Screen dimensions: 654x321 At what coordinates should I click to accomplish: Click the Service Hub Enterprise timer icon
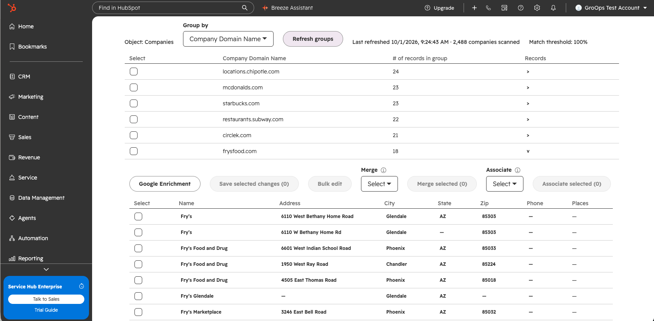[x=82, y=286]
